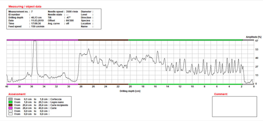263x121 pixels.
Task: Select the brown band below the chart
Action: (103, 84)
